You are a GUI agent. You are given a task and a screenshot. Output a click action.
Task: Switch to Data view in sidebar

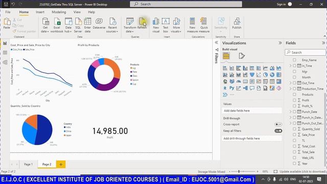click(x=5, y=53)
